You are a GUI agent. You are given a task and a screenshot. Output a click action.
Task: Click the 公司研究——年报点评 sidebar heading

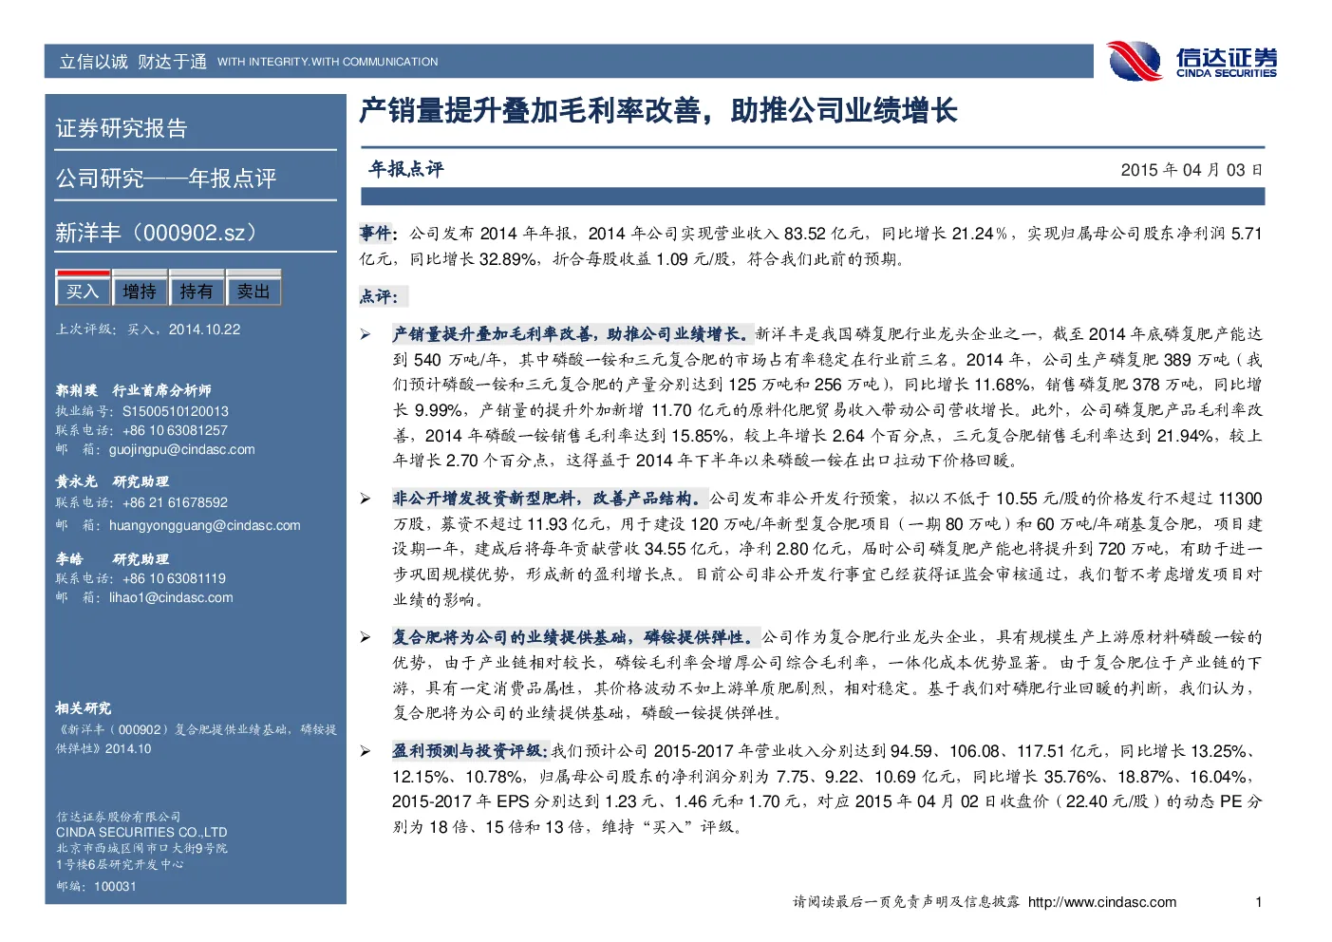166,179
